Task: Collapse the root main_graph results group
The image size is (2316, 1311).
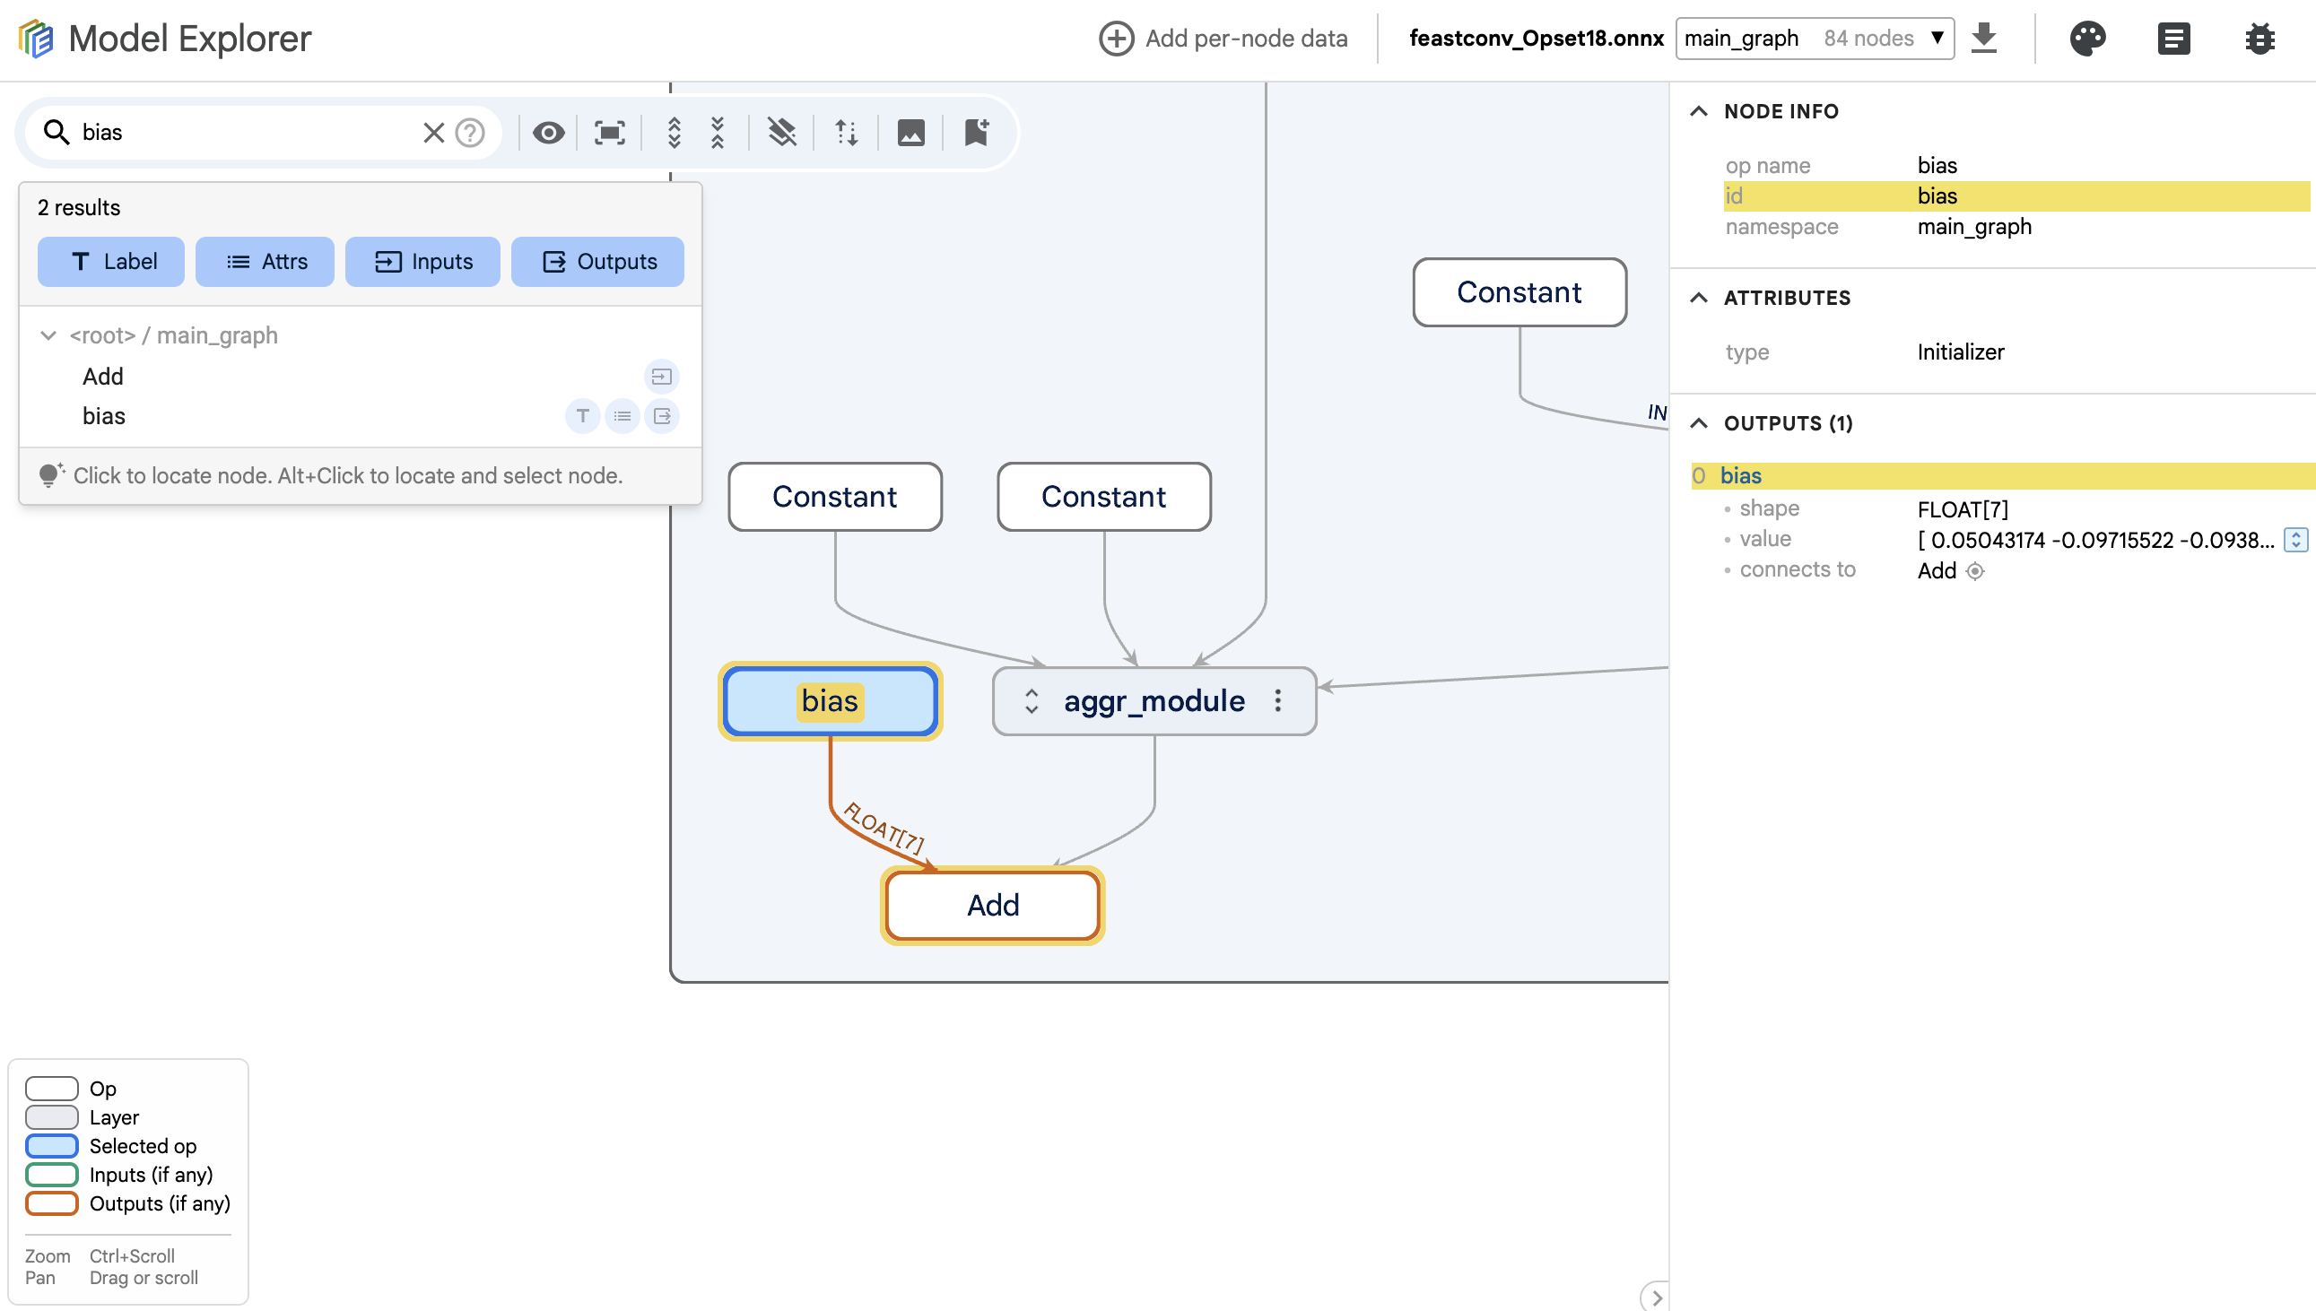Action: pos(48,335)
